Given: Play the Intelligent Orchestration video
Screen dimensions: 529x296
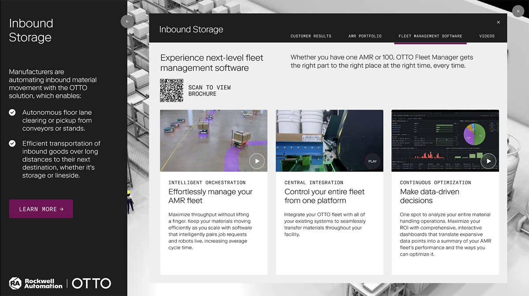Looking at the screenshot, I should (x=257, y=161).
